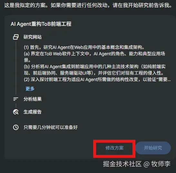Click step (1) 首先 research text line
This screenshot has width=176, height=173.
84,47
